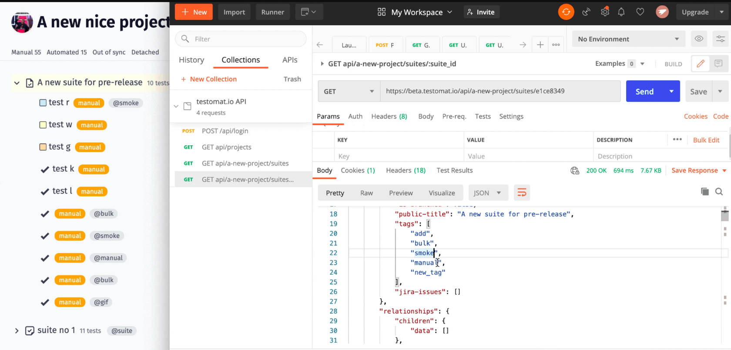Open the Tests request tab
The width and height of the screenshot is (731, 350).
tap(483, 116)
